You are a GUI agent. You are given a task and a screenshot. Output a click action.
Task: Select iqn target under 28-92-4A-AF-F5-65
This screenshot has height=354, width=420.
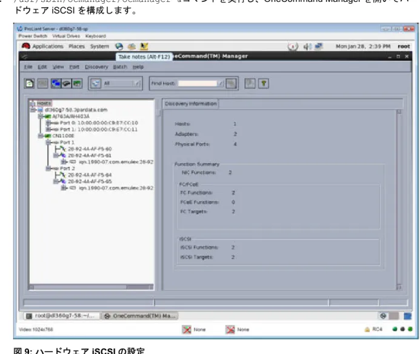click(116, 188)
